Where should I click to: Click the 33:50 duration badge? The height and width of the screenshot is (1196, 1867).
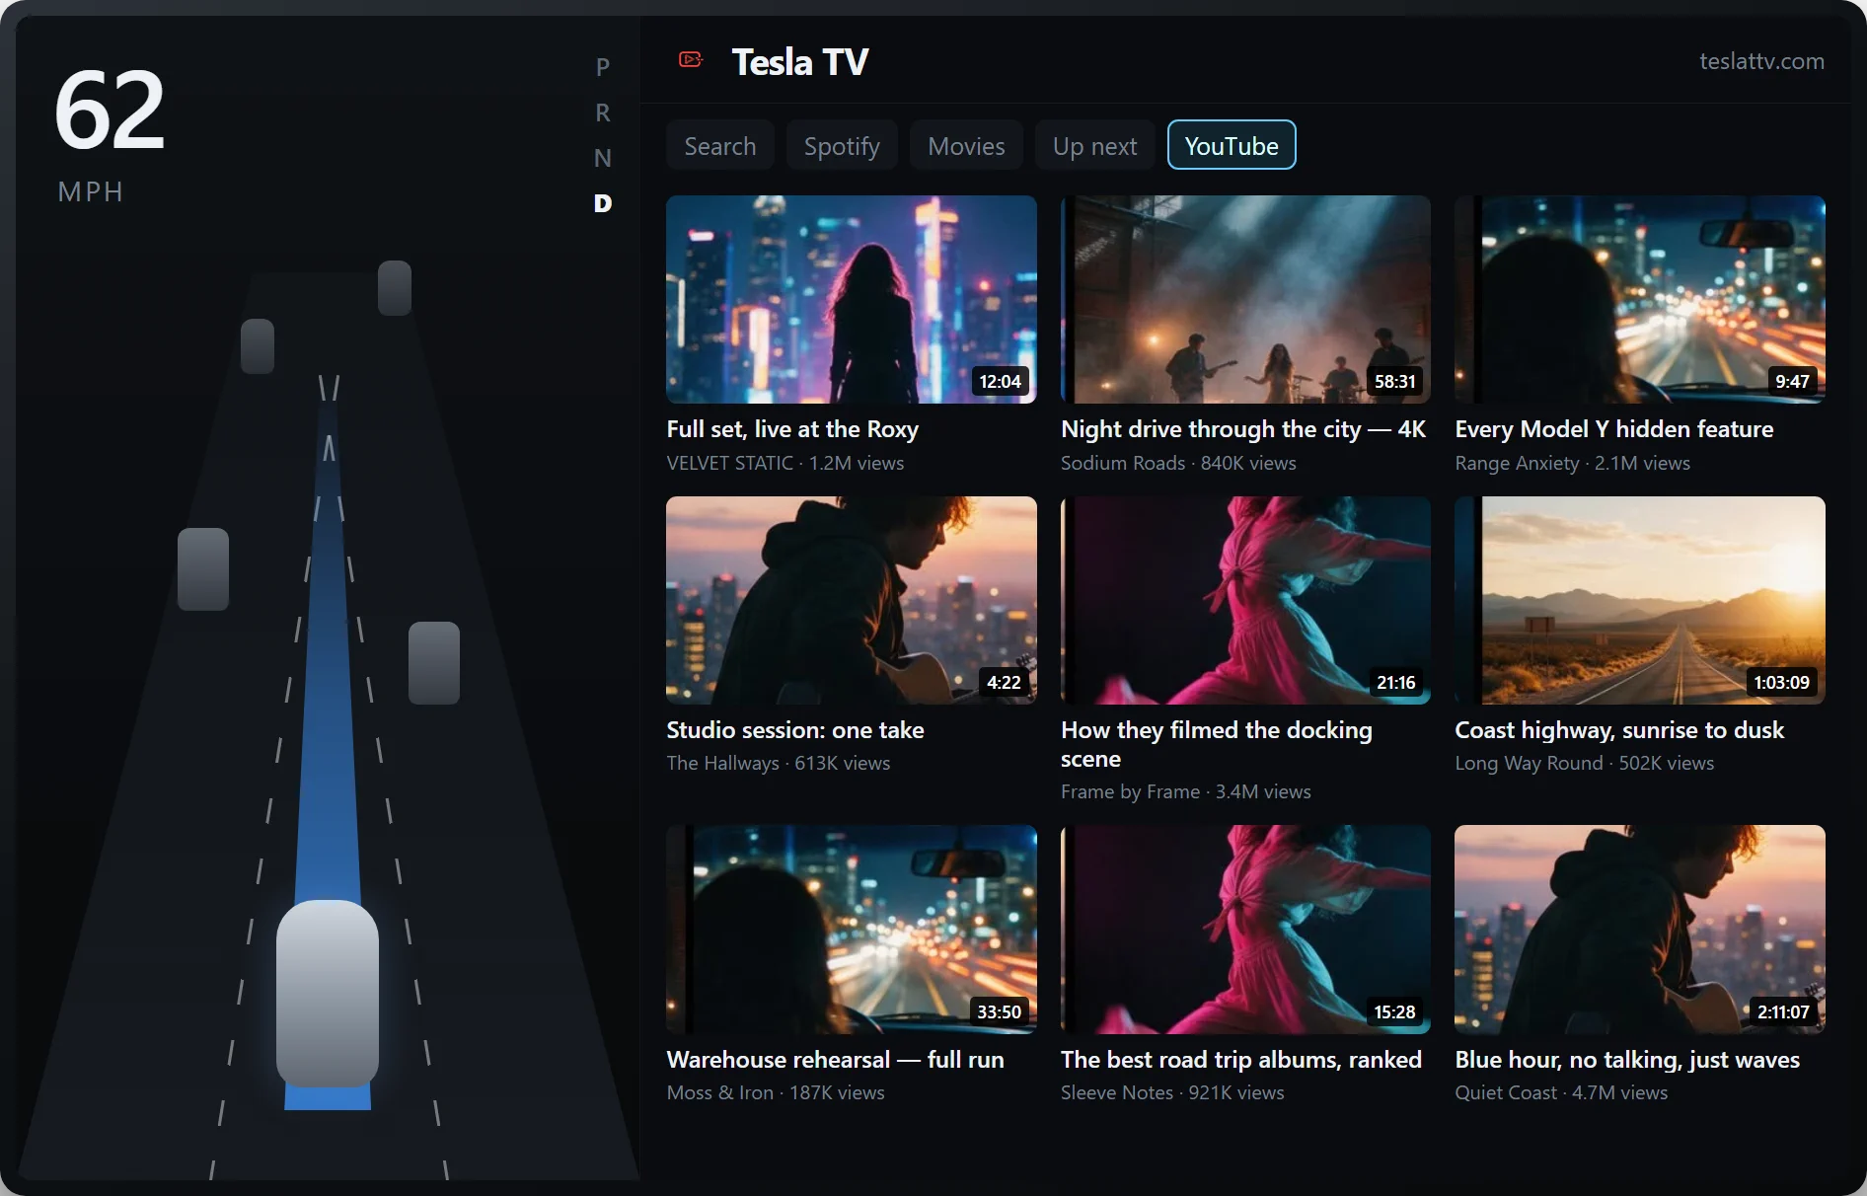999,1011
